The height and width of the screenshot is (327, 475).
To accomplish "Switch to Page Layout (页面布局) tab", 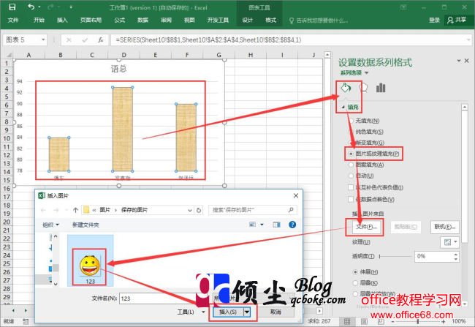I will [91, 20].
